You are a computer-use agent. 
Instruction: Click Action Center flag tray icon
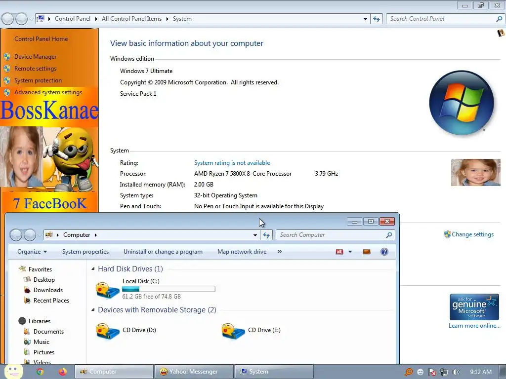432,372
